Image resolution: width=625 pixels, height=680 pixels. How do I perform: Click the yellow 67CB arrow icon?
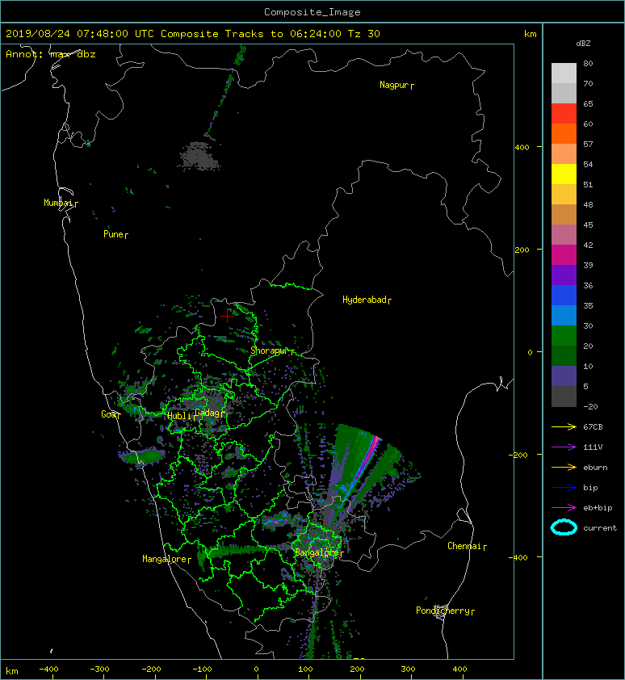(x=564, y=426)
